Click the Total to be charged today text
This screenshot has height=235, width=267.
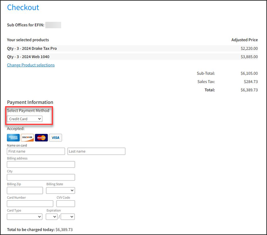40,229
